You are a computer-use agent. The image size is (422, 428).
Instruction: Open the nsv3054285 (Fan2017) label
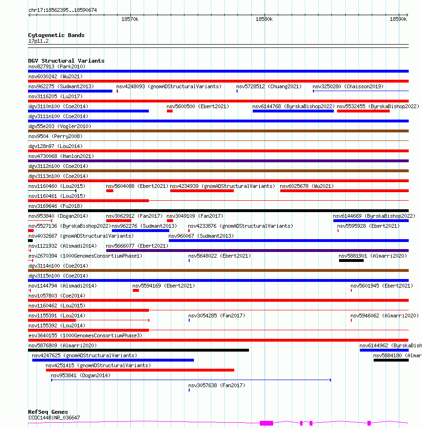pos(217,316)
